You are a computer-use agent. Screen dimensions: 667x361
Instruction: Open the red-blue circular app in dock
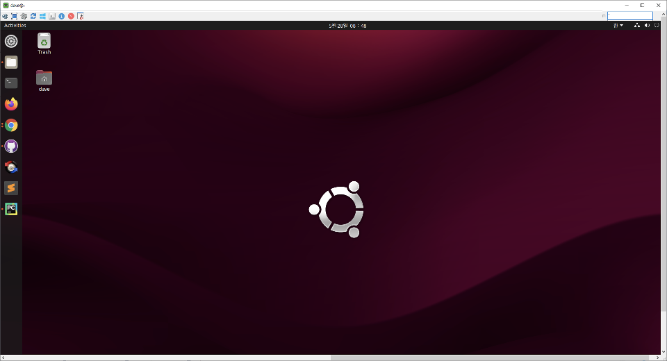[11, 167]
